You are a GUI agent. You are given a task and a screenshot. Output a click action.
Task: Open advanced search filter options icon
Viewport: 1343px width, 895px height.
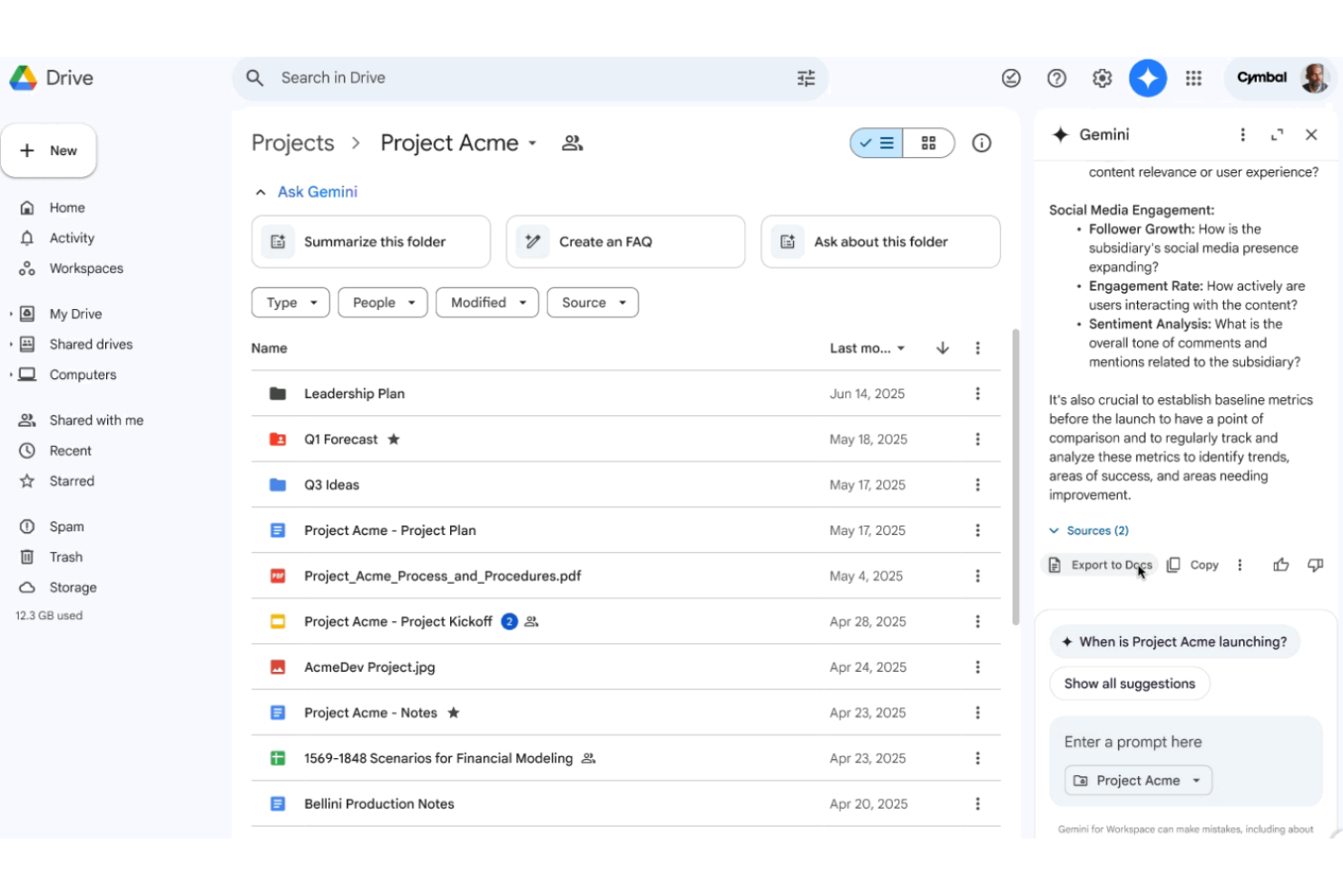tap(806, 78)
